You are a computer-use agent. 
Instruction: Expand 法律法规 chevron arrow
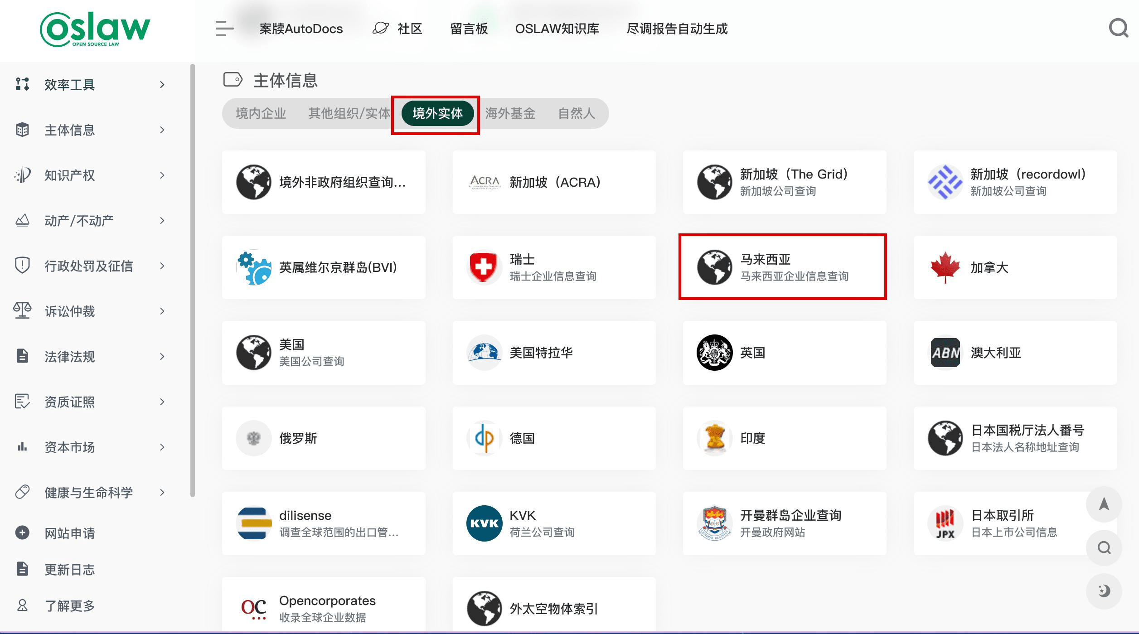162,356
